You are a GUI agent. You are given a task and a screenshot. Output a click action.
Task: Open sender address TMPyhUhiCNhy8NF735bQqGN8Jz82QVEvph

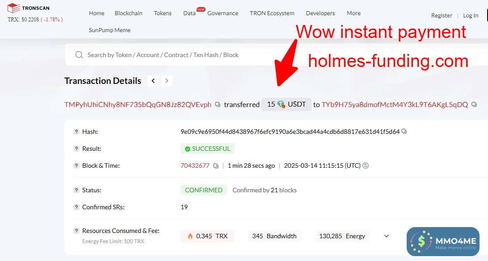click(138, 104)
